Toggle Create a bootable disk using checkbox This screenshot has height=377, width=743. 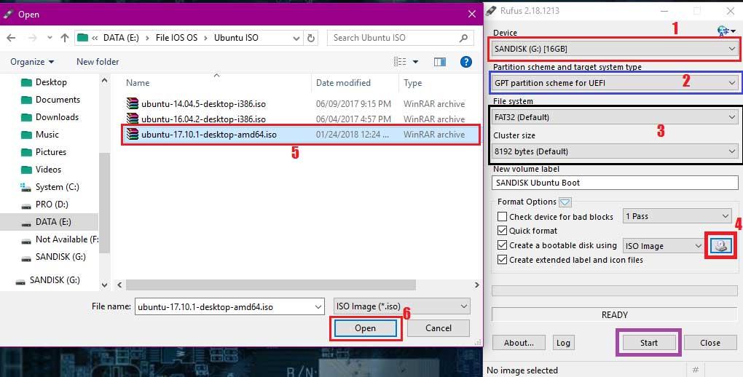pos(503,245)
